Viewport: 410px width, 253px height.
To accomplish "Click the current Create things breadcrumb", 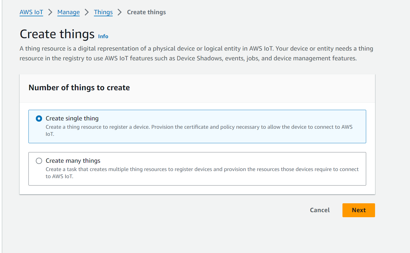I will point(146,12).
